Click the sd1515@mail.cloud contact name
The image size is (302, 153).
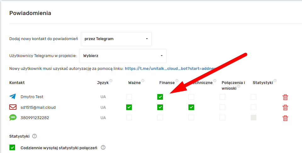[x=38, y=108]
